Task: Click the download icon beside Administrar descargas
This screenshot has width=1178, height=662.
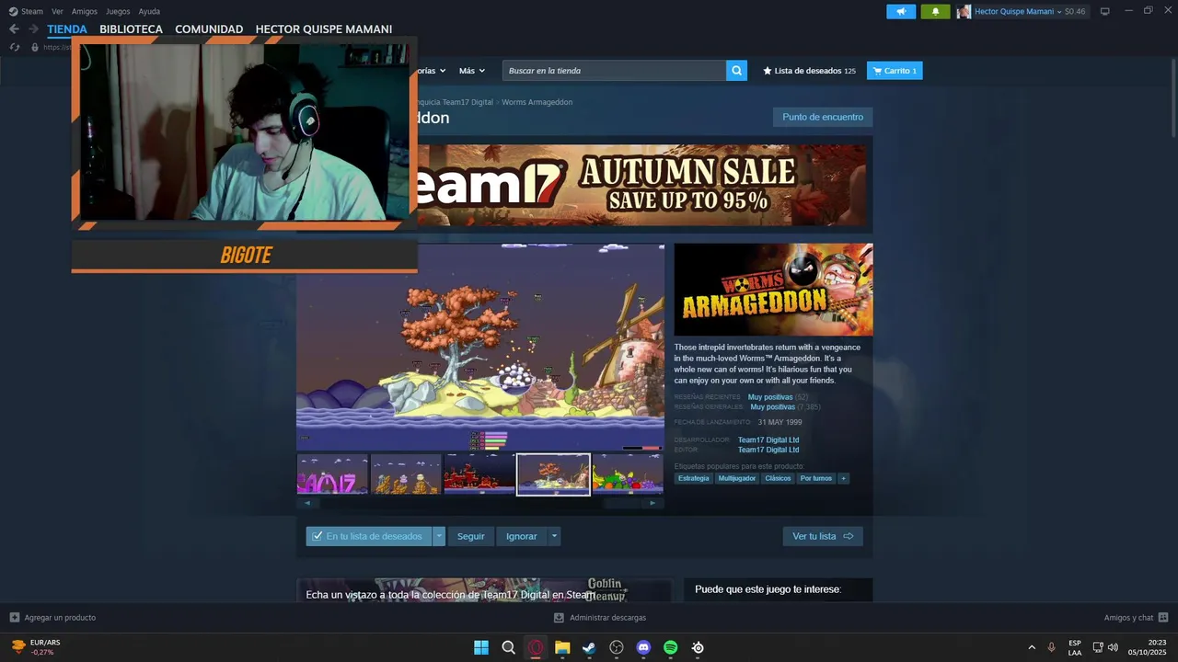Action: click(x=559, y=618)
